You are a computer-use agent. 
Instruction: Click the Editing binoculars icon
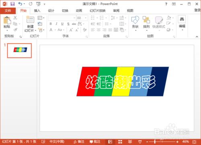[182, 19]
